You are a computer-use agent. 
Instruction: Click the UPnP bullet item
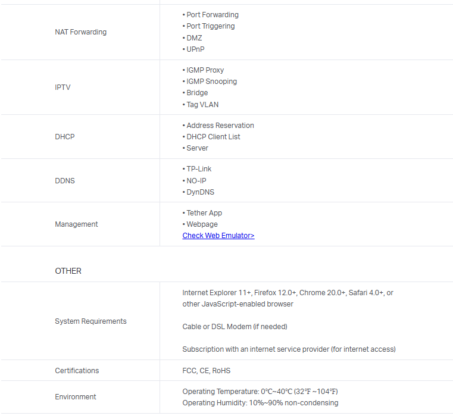[195, 49]
